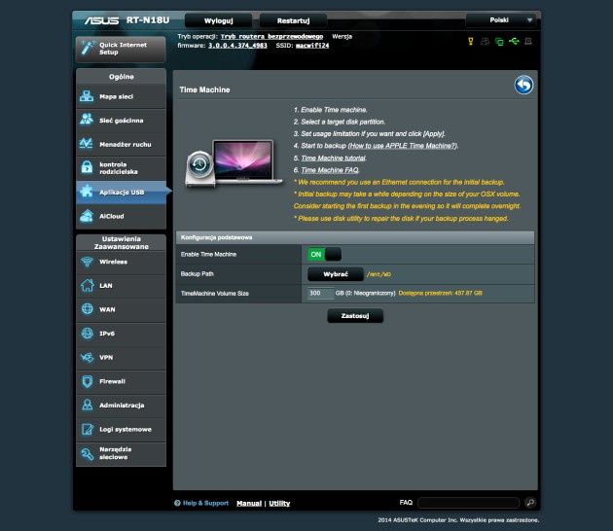613x531 pixels.
Task: Click the blue back arrow icon
Action: pyautogui.click(x=523, y=85)
